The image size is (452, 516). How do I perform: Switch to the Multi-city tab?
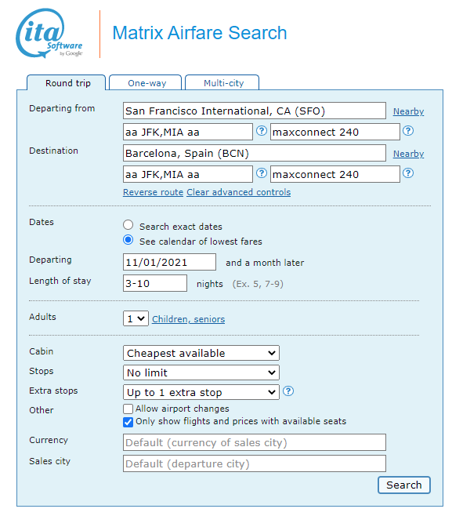[222, 82]
